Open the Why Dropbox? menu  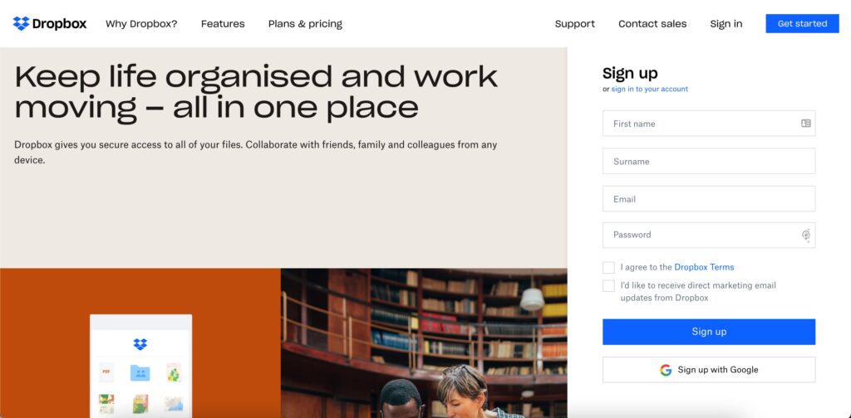pos(141,24)
